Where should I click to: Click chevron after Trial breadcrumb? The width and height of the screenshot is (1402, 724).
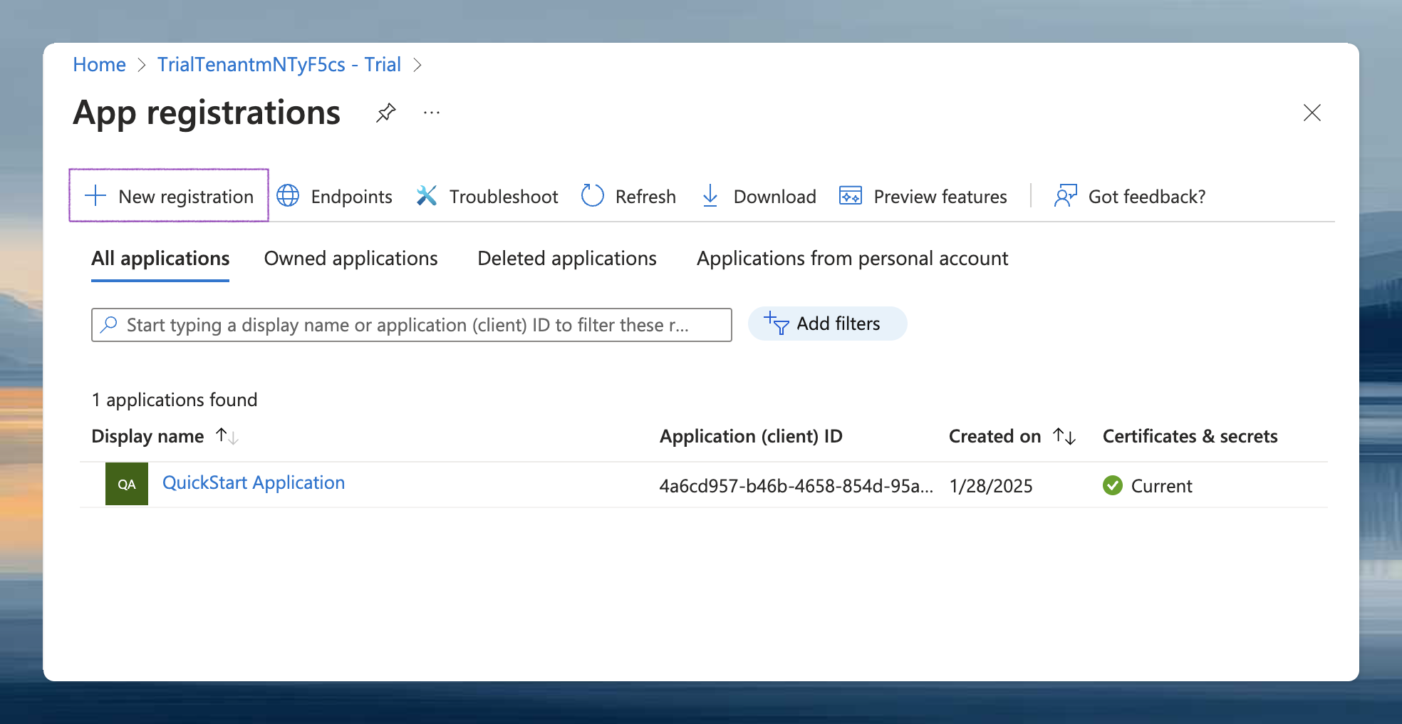417,65
